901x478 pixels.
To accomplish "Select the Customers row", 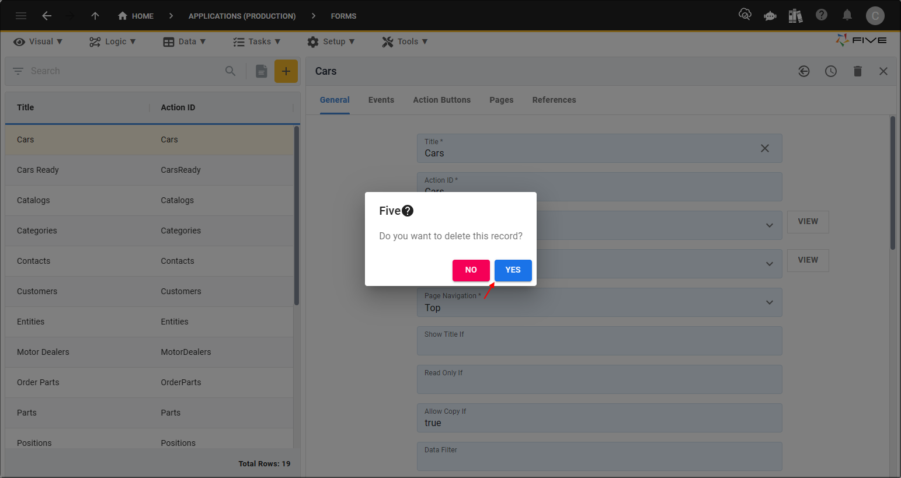I will click(x=149, y=291).
